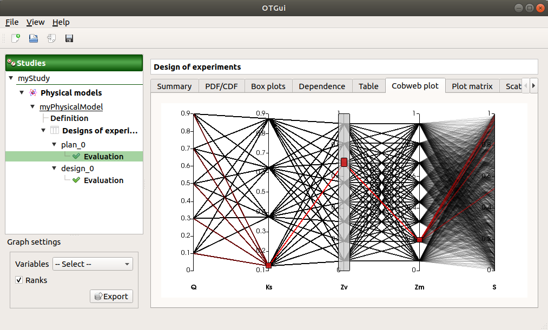Uncheck the Ranks checkbox

point(19,280)
